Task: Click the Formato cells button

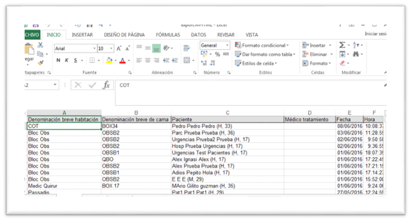Action: 316,63
